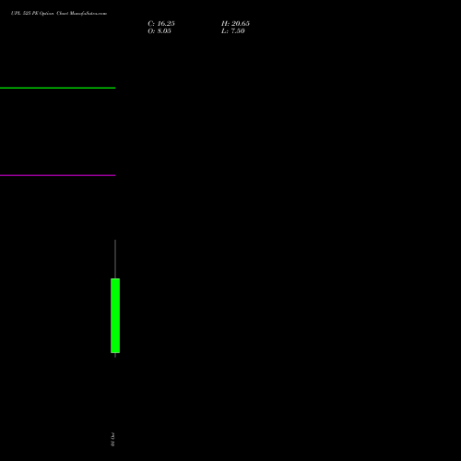The height and width of the screenshot is (461, 461).
Task: Select the close value 'C: 16.25'
Action: (x=161, y=24)
